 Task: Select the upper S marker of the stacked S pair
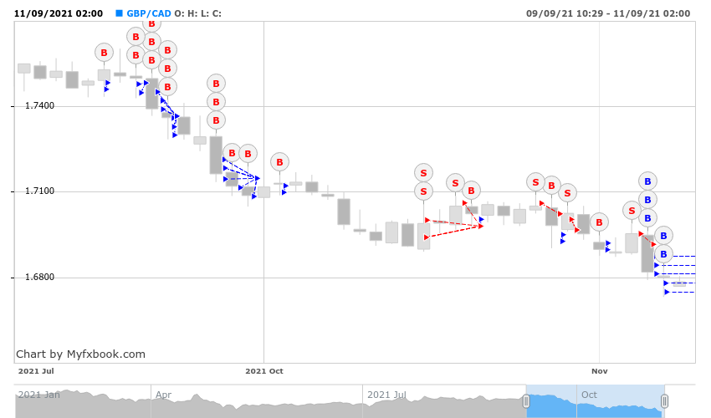[x=423, y=173]
